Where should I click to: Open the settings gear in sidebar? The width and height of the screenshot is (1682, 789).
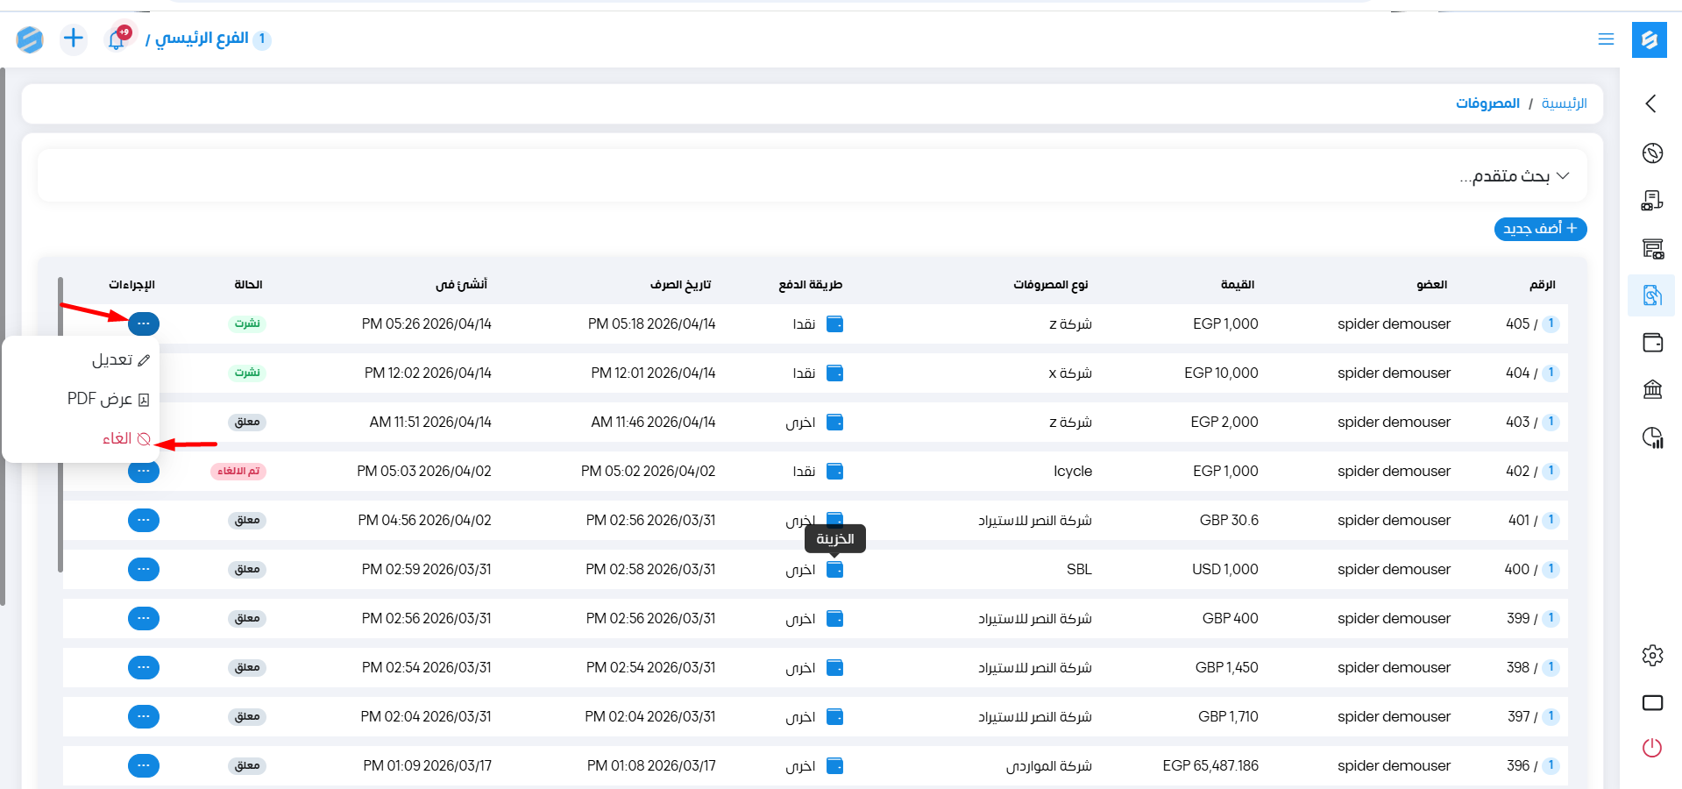1652,655
